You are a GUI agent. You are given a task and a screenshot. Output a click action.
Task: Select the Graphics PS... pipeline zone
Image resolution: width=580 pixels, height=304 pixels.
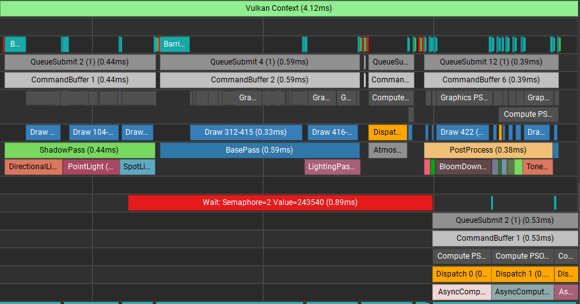[464, 98]
